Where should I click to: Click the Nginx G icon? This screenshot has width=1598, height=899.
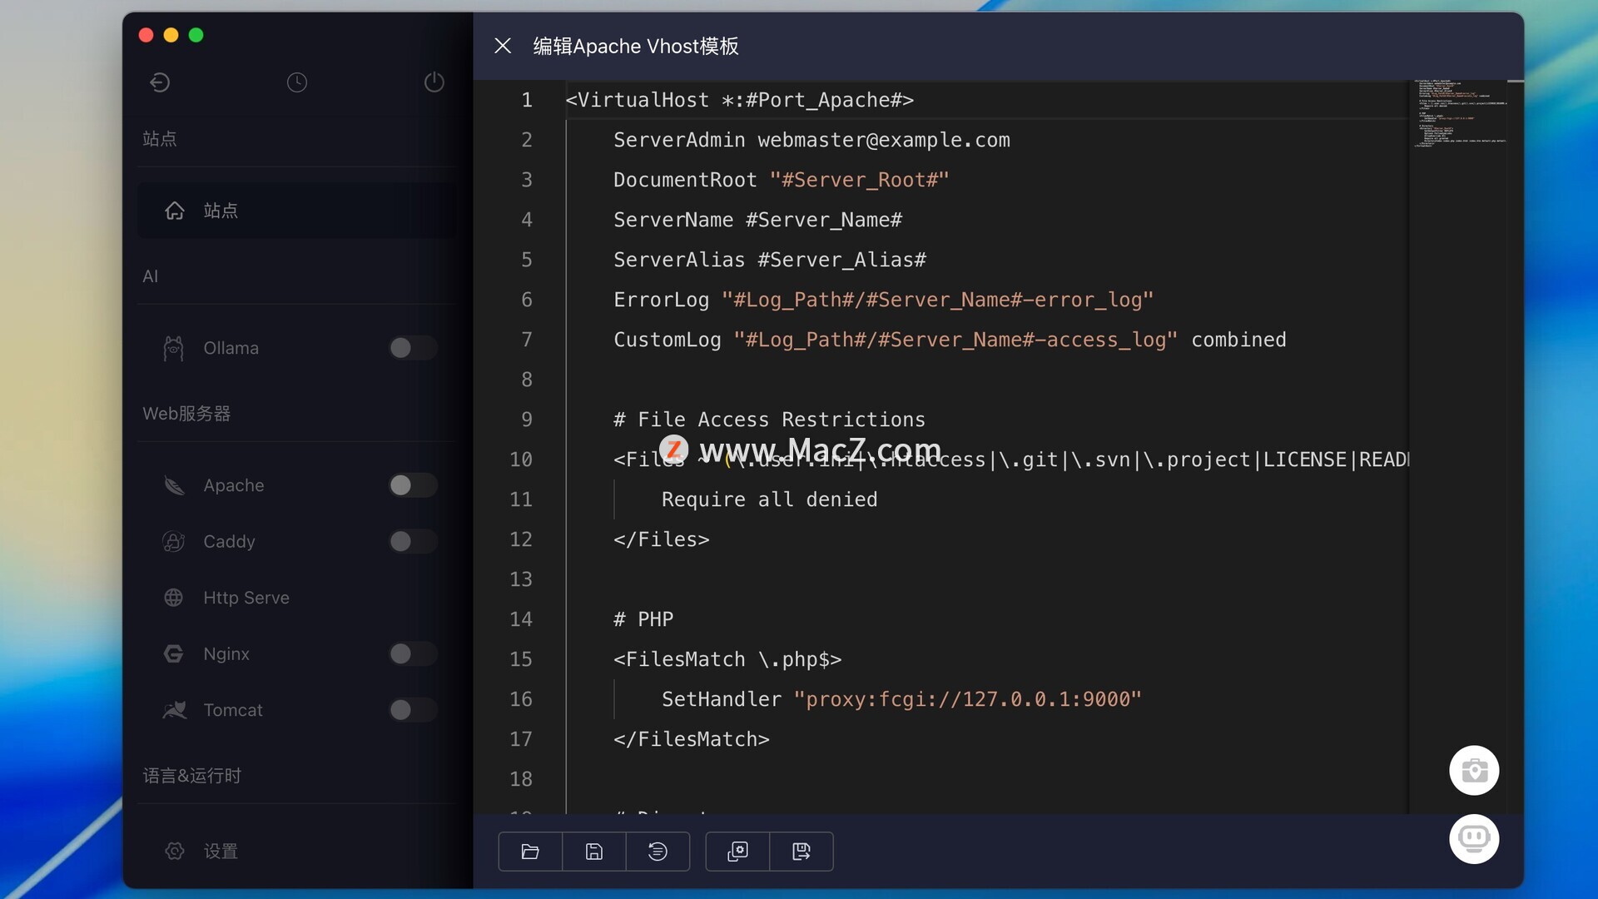(174, 654)
